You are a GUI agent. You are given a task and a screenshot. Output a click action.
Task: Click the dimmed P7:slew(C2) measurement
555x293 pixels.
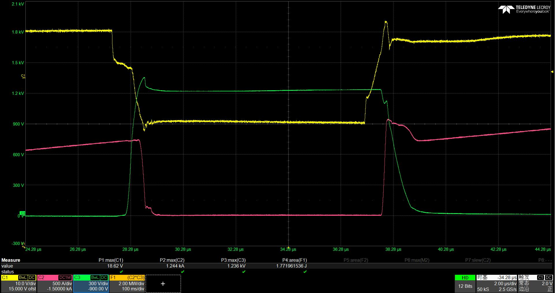pos(478,260)
